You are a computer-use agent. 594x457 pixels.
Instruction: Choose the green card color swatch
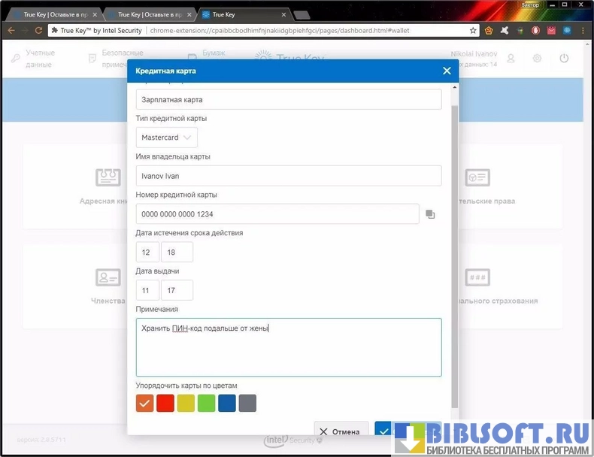click(x=206, y=403)
